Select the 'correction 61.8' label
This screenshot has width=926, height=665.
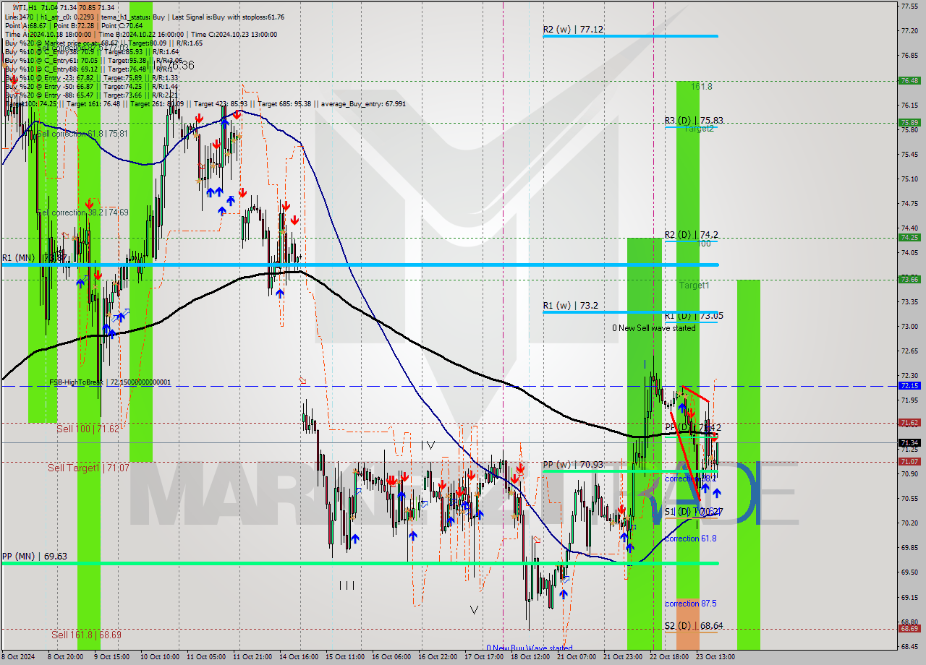(x=691, y=539)
